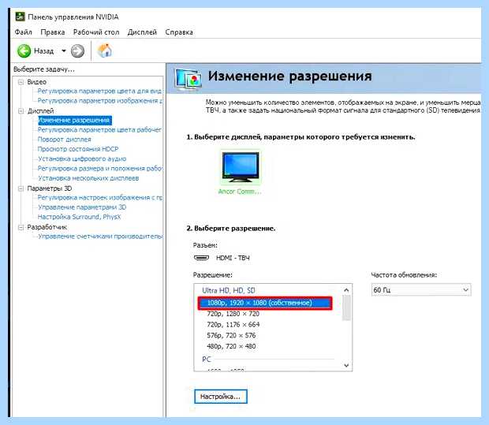Select 576p, 720 × 576 resolution
This screenshot has height=425, width=489.
pos(231,336)
